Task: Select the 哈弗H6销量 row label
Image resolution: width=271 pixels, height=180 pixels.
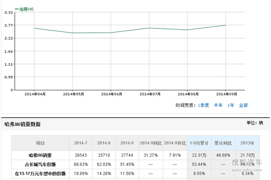Action: [x=40, y=155]
